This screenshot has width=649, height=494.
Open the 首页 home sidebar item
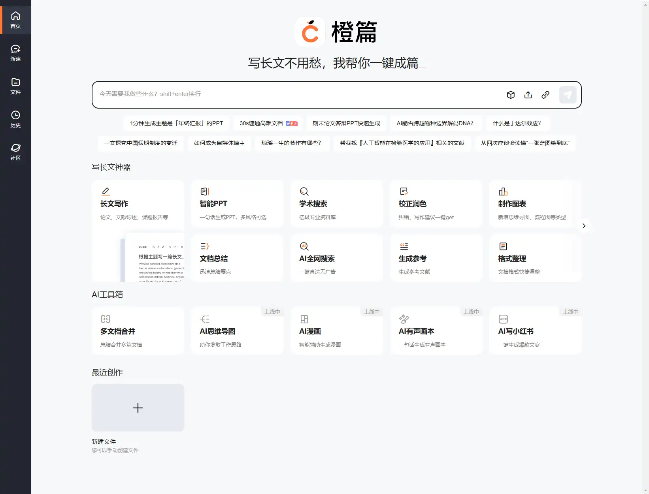pos(15,20)
